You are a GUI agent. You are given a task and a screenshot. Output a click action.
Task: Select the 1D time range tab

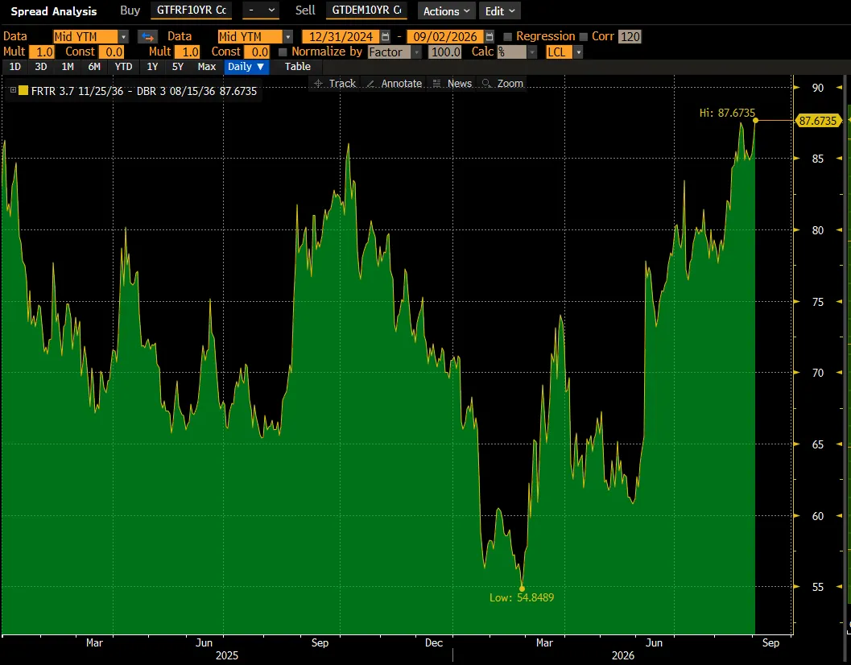[x=14, y=67]
